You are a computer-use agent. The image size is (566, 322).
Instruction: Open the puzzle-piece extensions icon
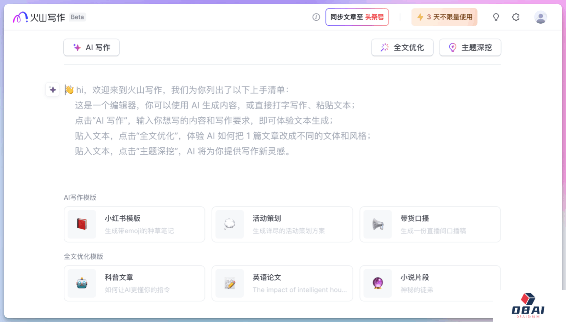point(516,17)
